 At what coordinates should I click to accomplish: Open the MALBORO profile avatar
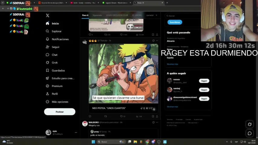pyautogui.click(x=85, y=124)
